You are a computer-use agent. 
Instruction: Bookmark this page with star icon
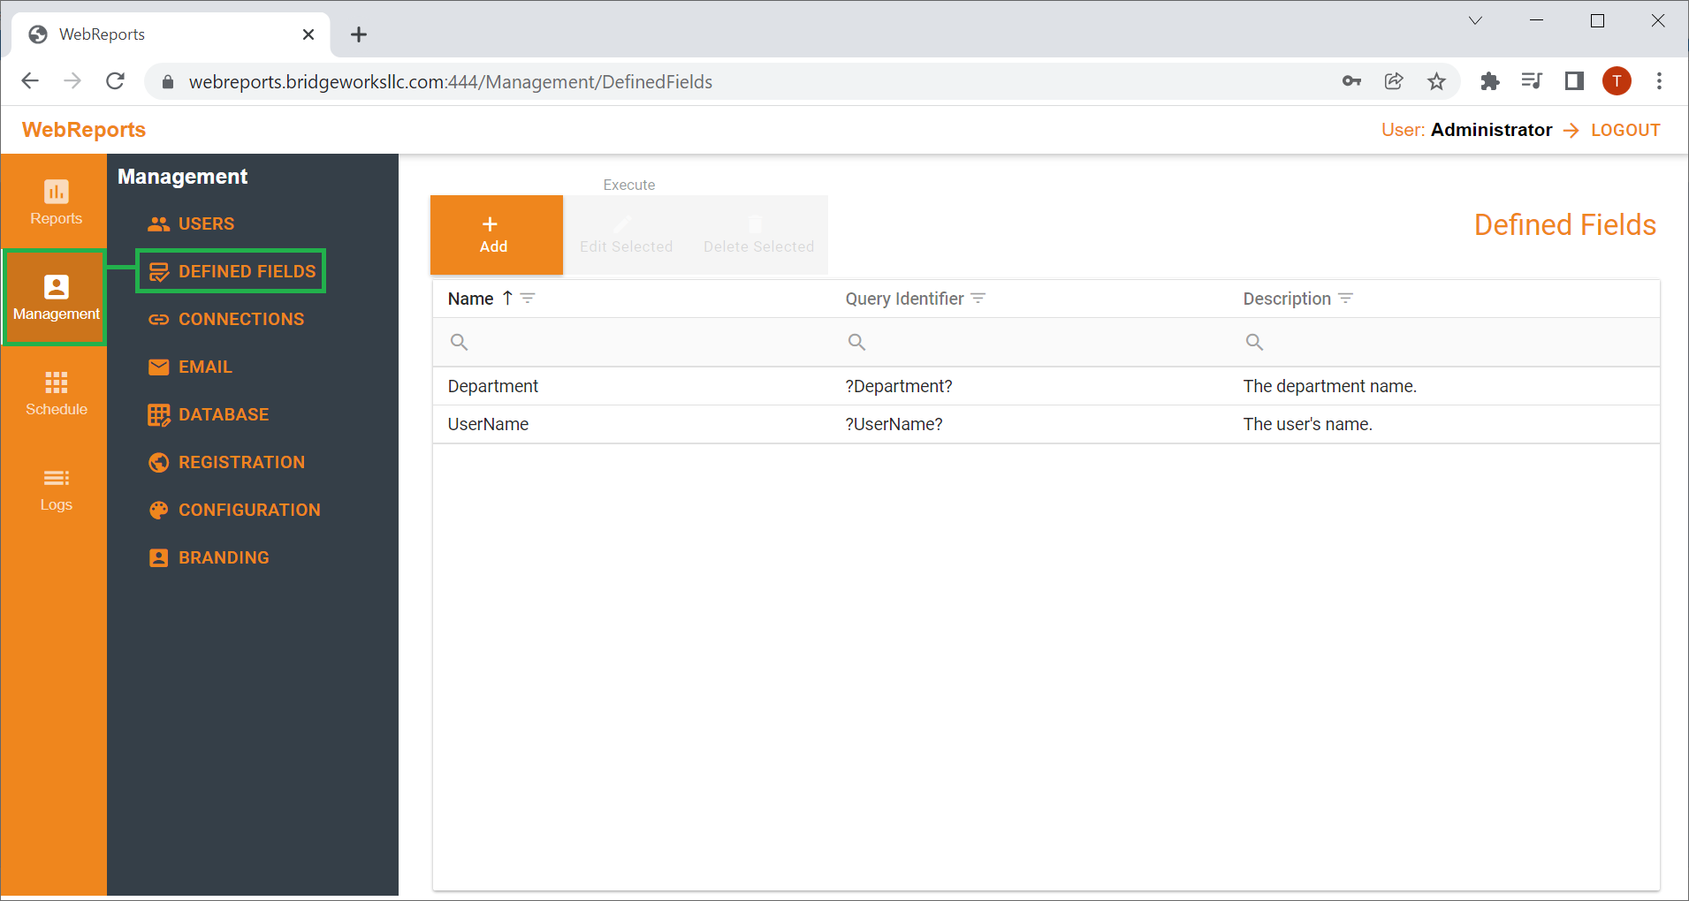(1437, 81)
